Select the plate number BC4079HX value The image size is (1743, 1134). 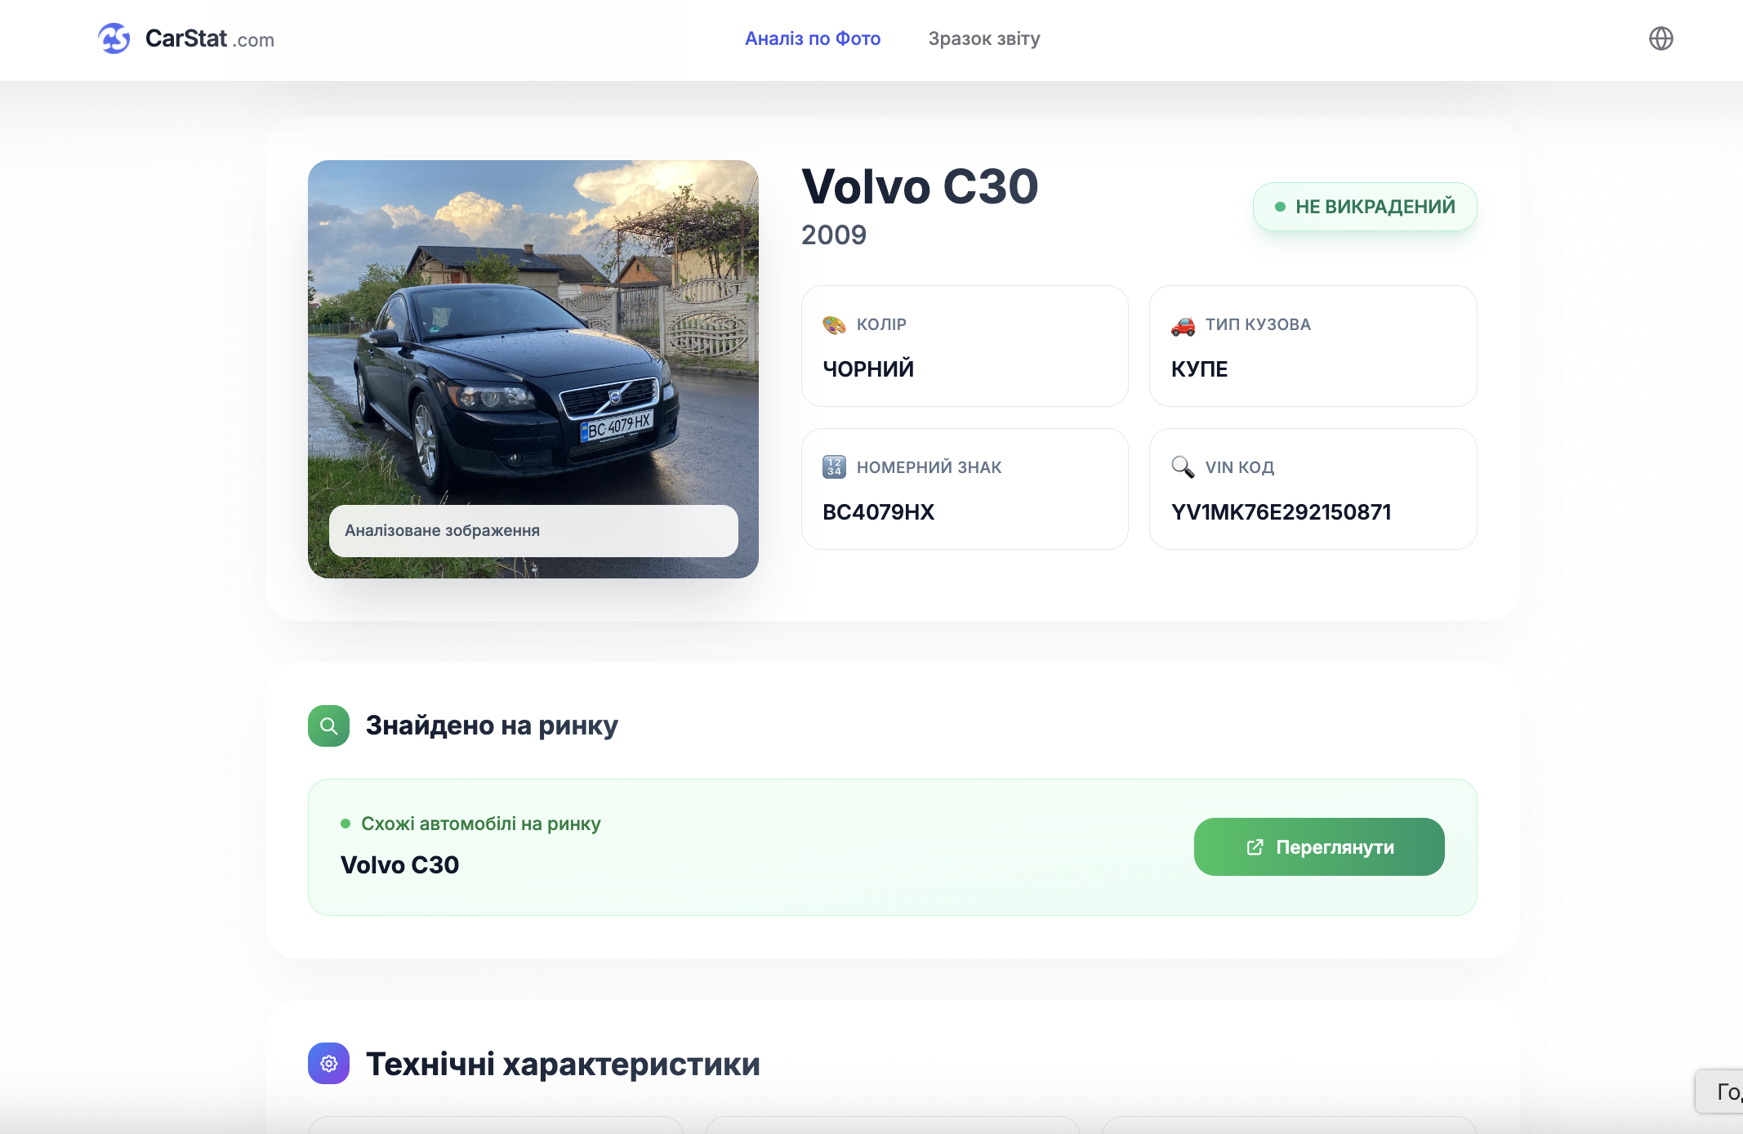(x=878, y=512)
